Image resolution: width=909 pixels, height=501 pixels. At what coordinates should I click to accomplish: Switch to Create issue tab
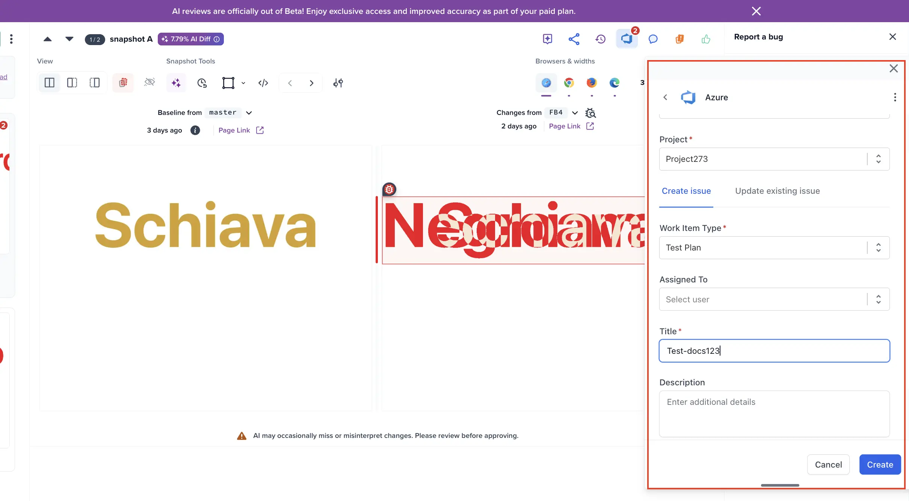point(686,191)
